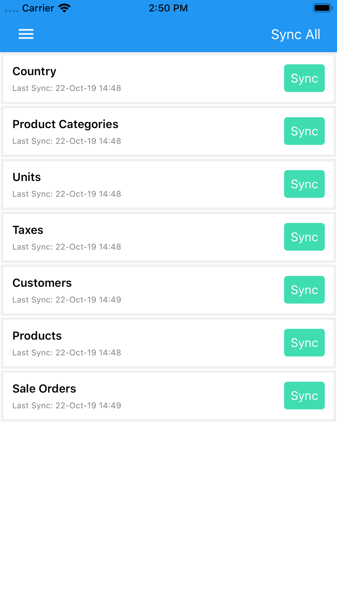
Task: Sync the Products data
Action: tap(304, 343)
